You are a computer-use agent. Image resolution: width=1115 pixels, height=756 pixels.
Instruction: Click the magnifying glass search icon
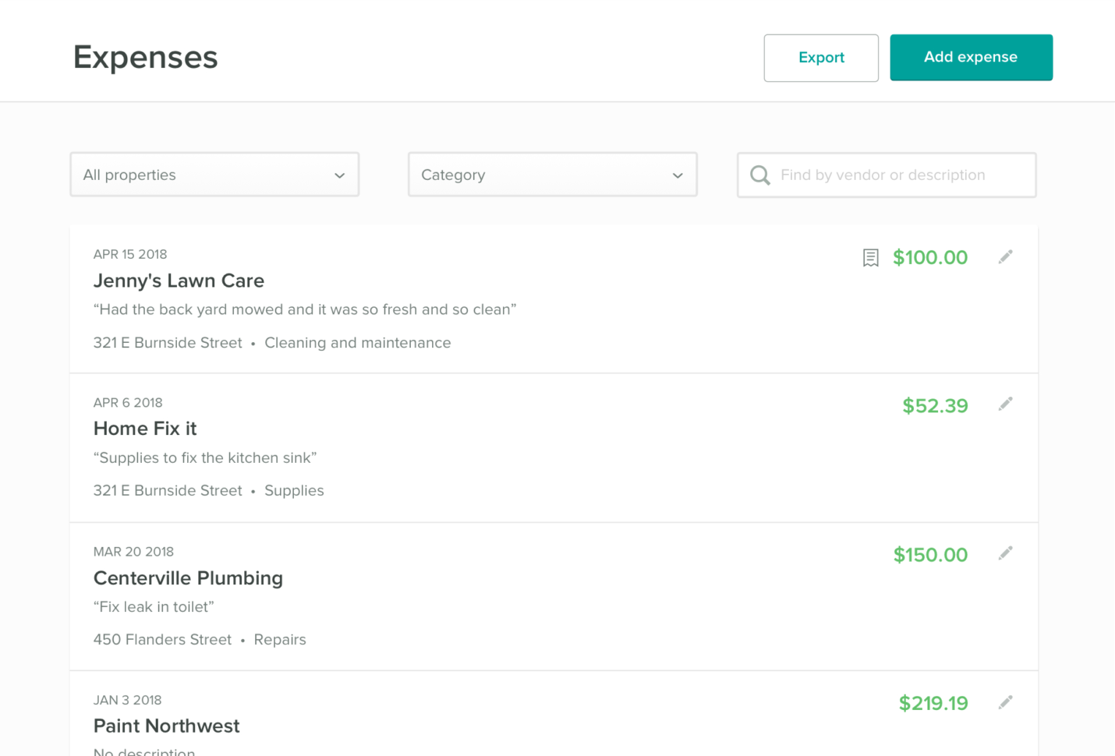pyautogui.click(x=759, y=175)
